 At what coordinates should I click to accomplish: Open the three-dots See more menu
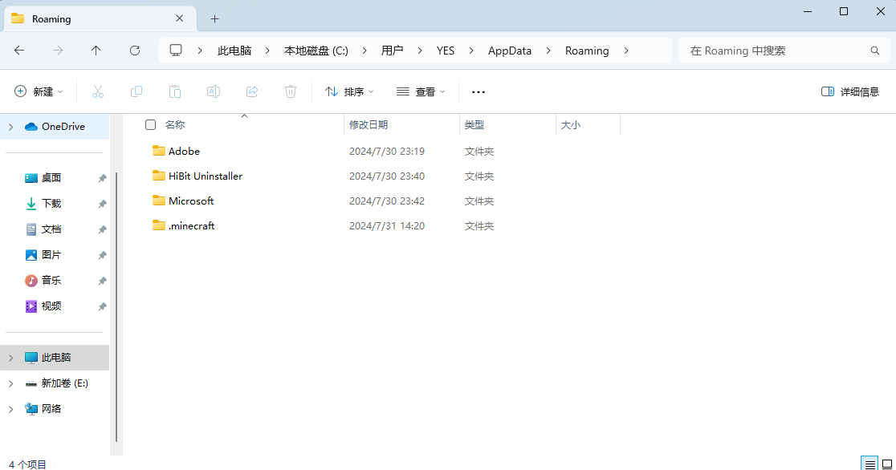pos(479,92)
